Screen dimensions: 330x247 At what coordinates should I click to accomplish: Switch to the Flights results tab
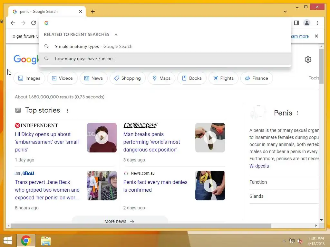point(223,78)
